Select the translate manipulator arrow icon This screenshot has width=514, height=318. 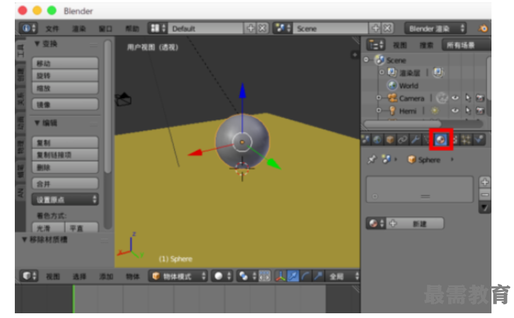pyautogui.click(x=292, y=277)
